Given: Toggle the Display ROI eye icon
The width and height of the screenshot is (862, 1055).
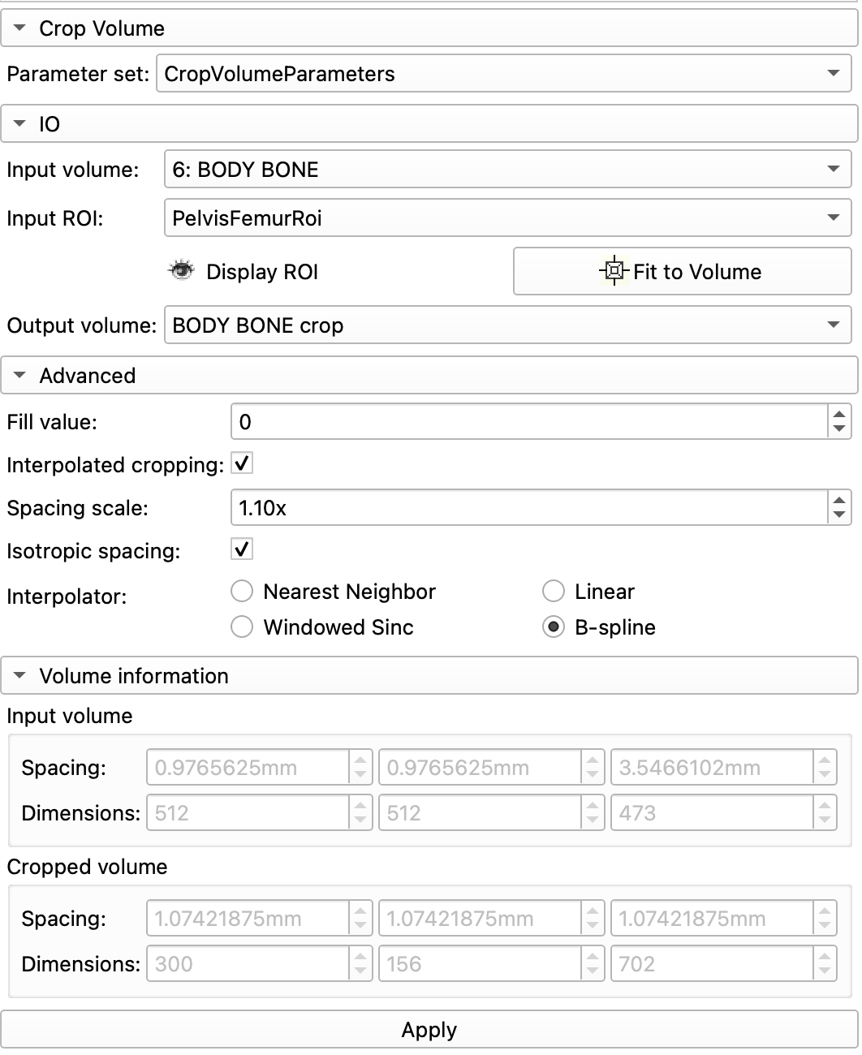Looking at the screenshot, I should click(181, 271).
